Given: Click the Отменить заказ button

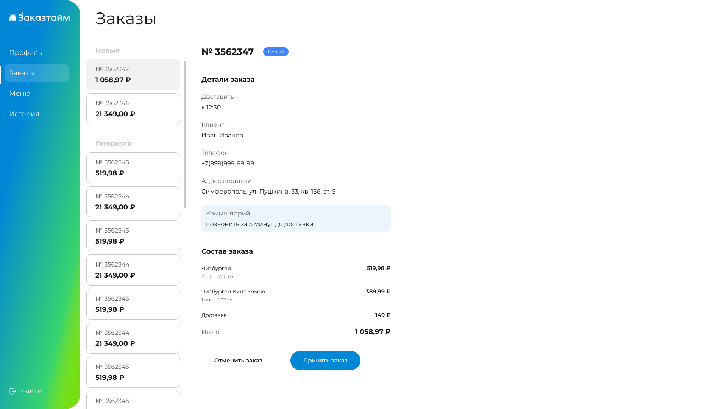Looking at the screenshot, I should 238,361.
